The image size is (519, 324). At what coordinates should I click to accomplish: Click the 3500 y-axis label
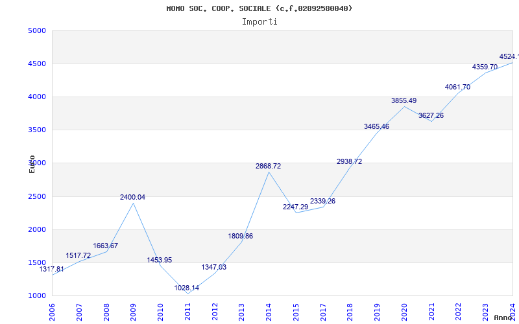[x=37, y=130]
